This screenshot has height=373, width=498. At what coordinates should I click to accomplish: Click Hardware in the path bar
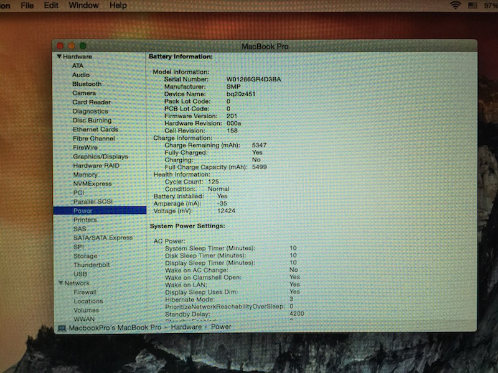point(186,327)
